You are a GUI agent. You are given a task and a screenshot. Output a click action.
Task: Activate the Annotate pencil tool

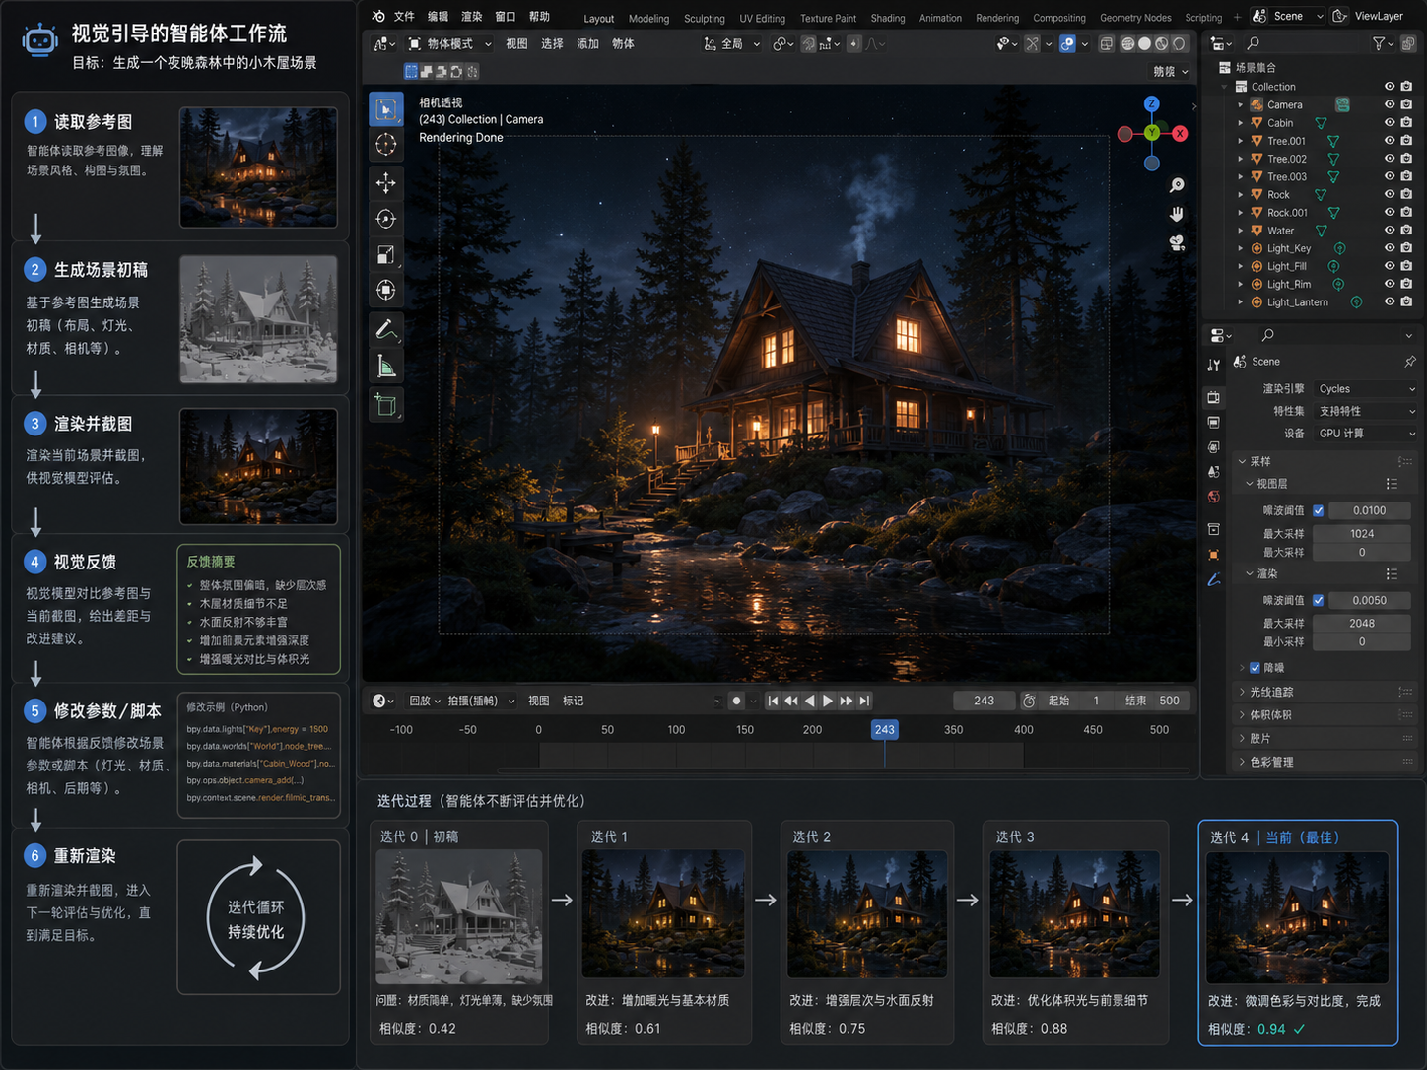[386, 329]
